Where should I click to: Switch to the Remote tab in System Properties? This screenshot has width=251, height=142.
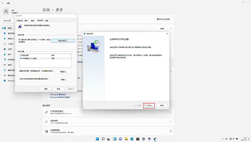pyautogui.click(x=47, y=21)
